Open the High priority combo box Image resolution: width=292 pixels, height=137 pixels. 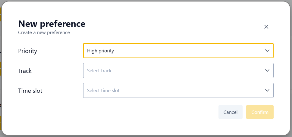(x=178, y=51)
